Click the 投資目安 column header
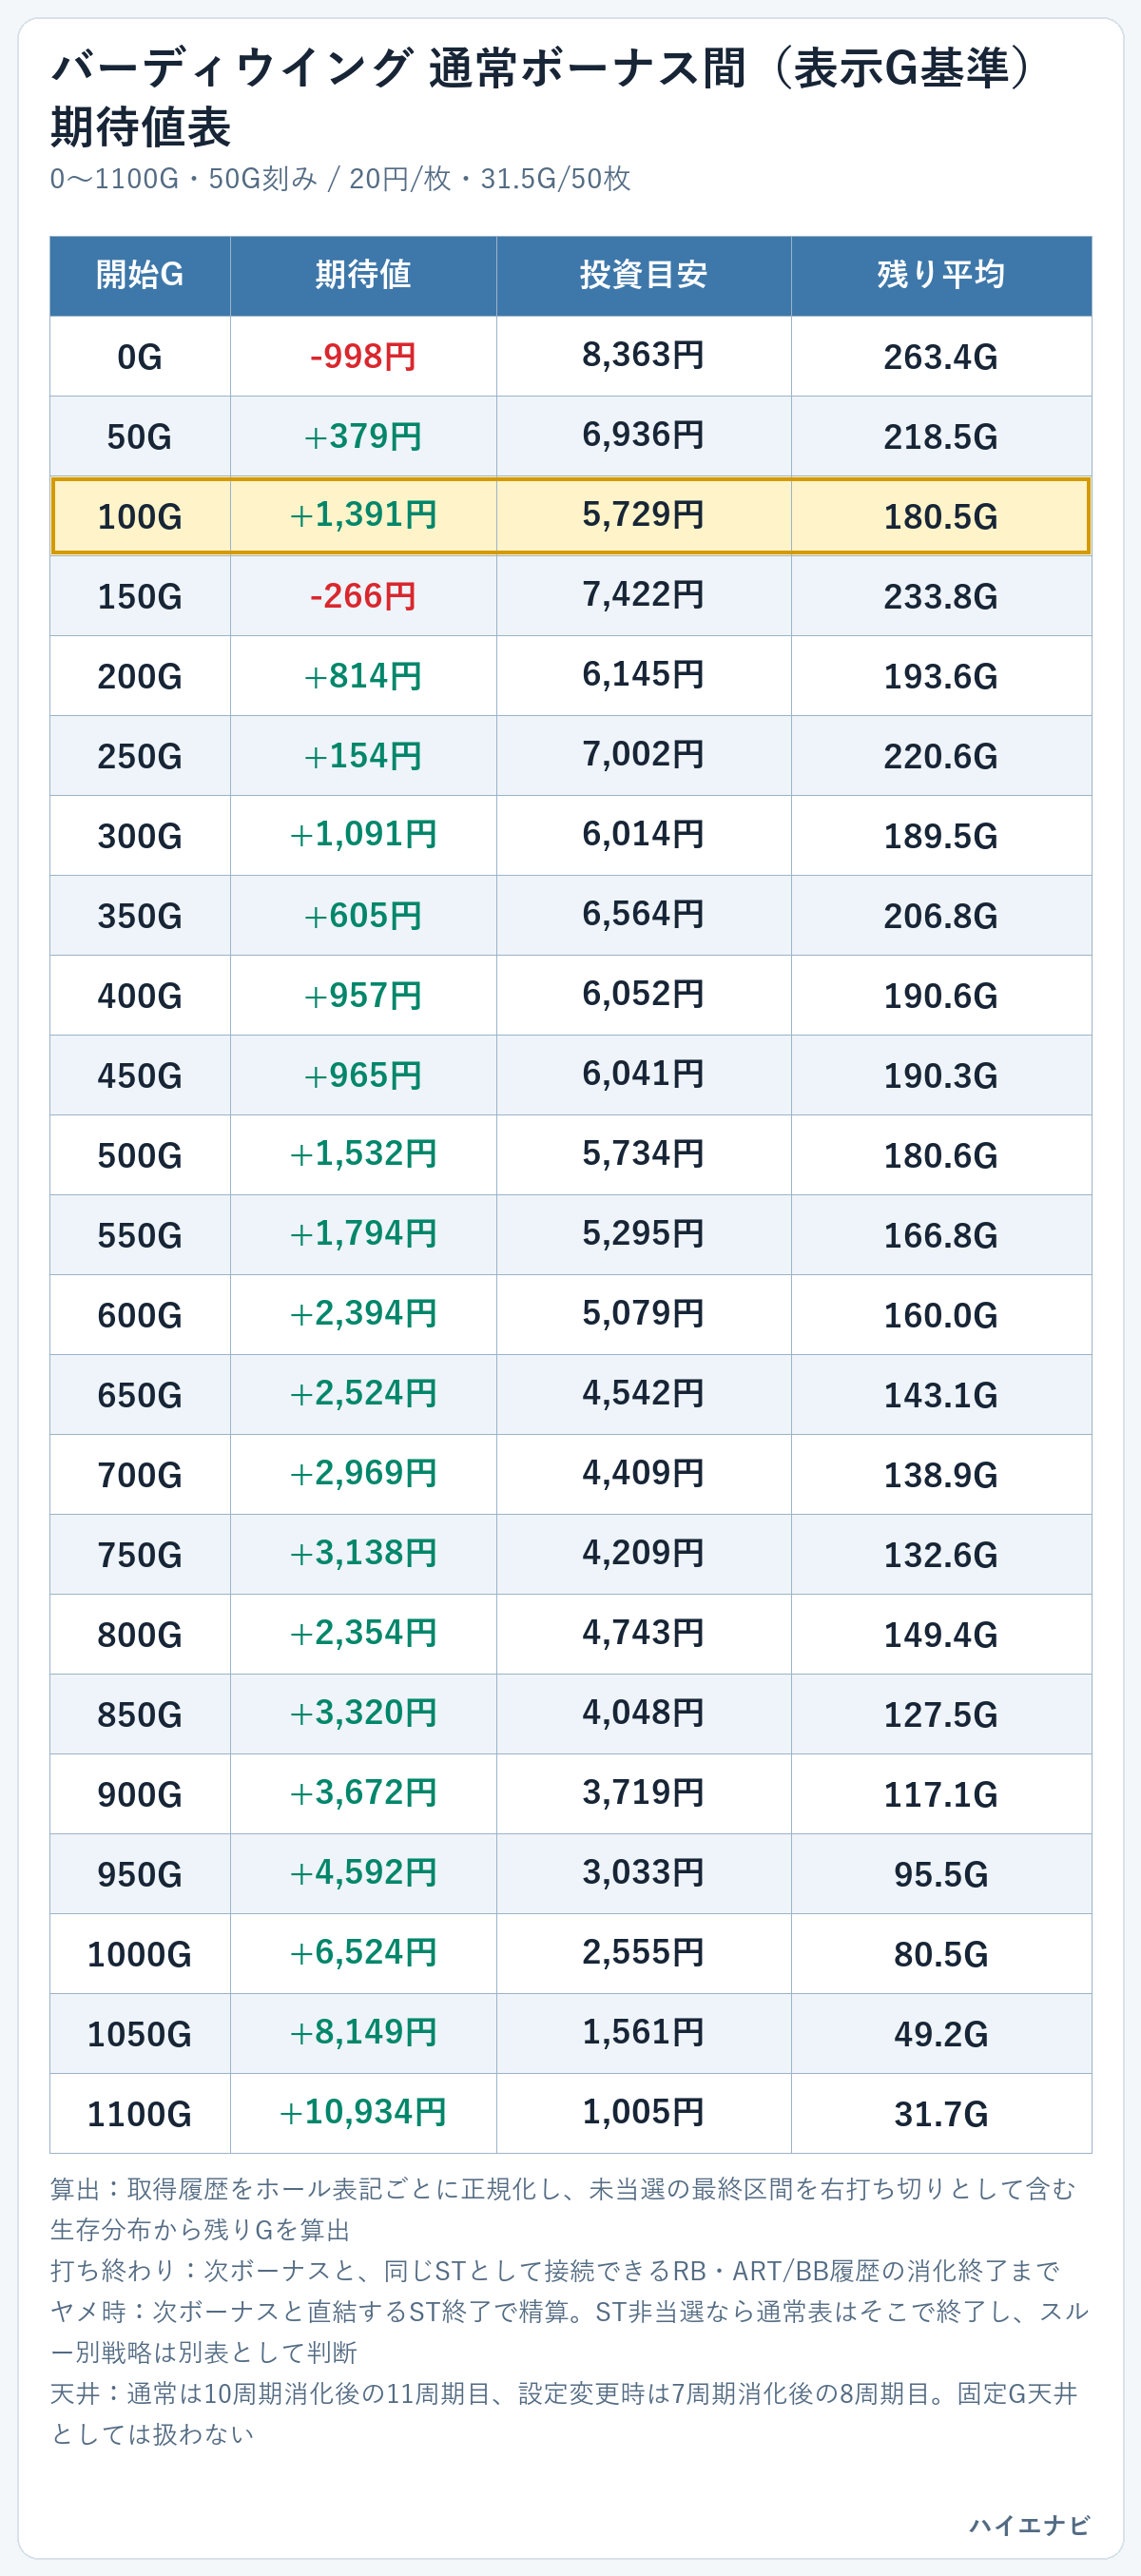The image size is (1141, 2576). [x=644, y=275]
